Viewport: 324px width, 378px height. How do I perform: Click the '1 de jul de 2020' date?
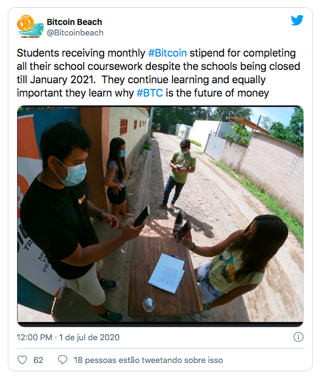pos(89,337)
